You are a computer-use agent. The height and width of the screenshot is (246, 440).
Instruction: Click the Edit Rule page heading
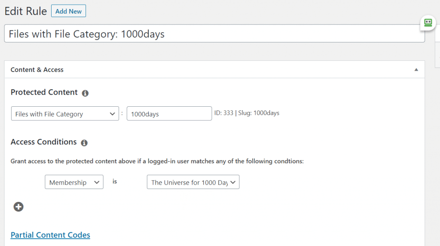click(26, 12)
